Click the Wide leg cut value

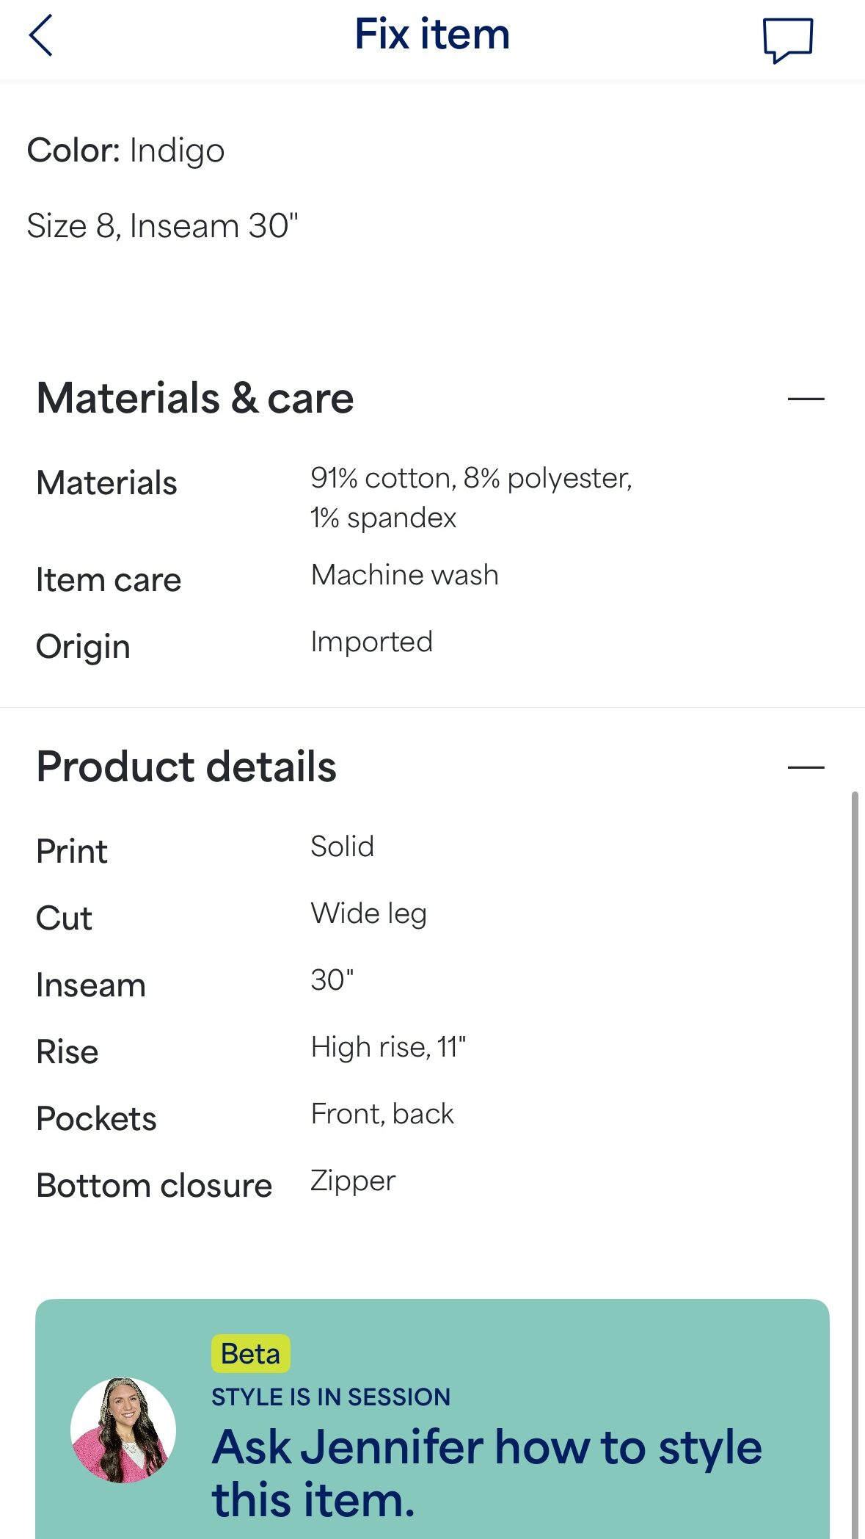point(368,913)
